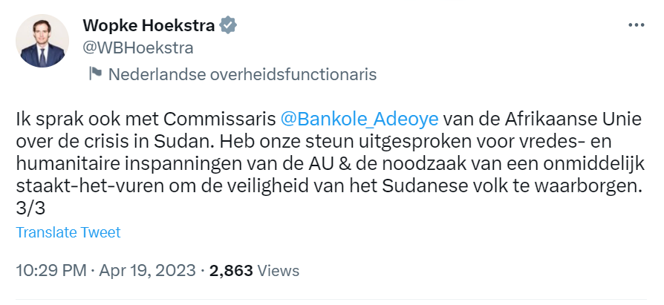Open the three-dot more options menu
Image resolution: width=664 pixels, height=305 pixels.
pos(636,25)
